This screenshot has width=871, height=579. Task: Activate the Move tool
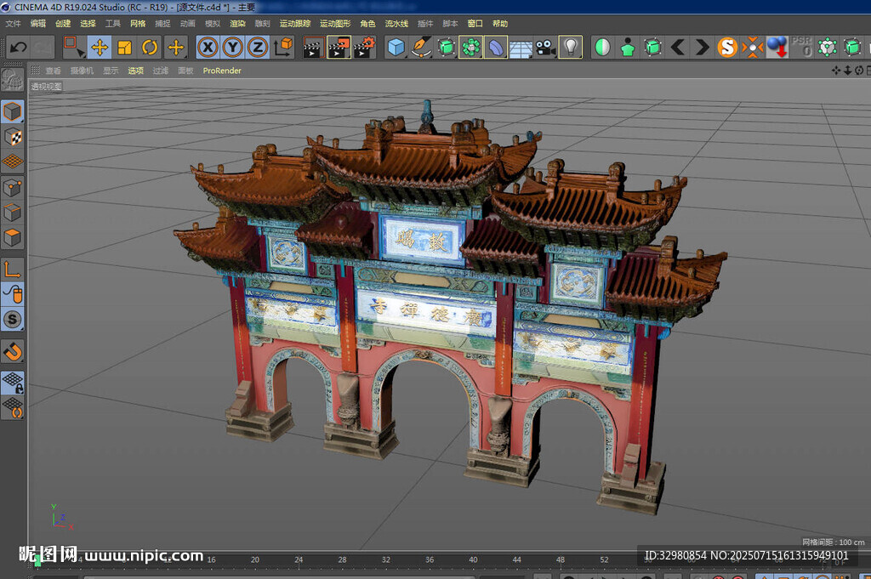(100, 47)
